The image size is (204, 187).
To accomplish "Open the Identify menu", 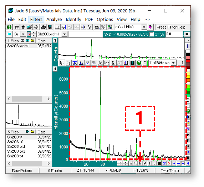I will (73, 20).
